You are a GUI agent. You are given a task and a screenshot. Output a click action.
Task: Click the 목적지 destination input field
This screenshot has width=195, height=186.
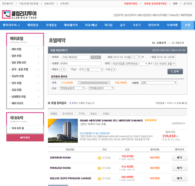click(x=76, y=57)
